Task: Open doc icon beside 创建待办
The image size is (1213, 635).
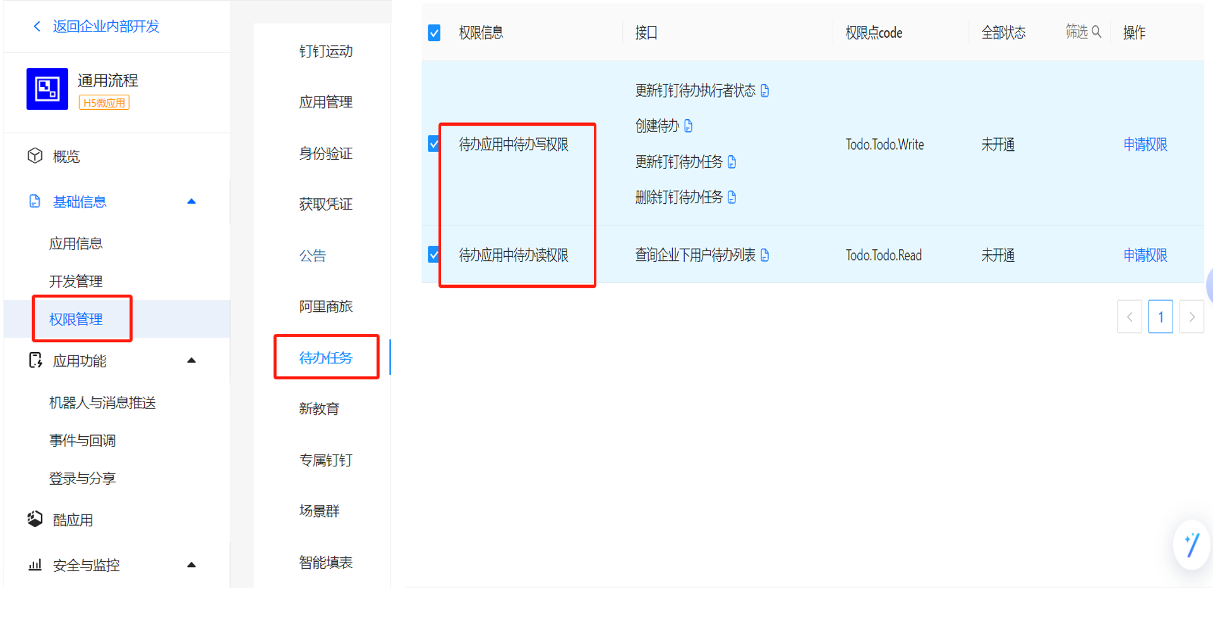Action: (689, 126)
